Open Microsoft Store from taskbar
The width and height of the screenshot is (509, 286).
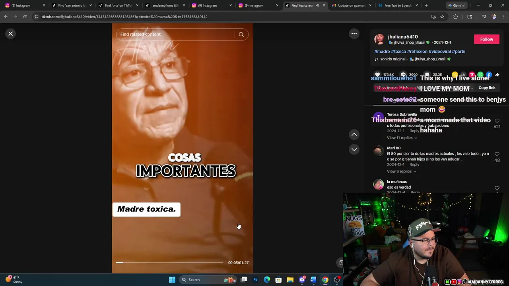click(278, 280)
